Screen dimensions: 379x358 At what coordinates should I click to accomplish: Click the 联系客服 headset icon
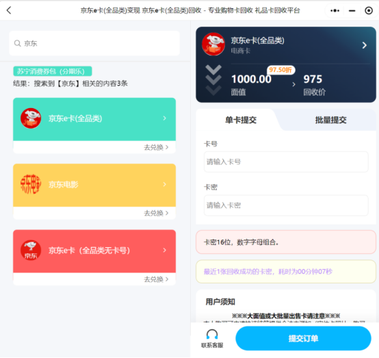(x=212, y=335)
